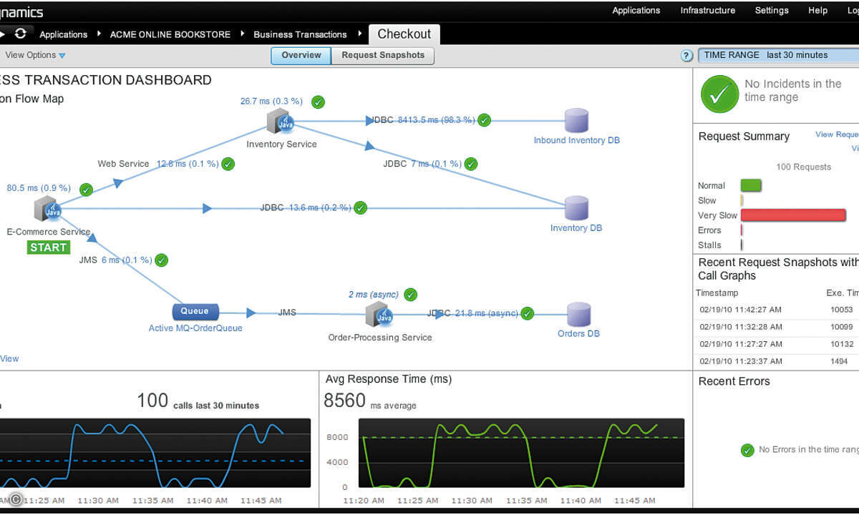Open the help question mark icon
The image size is (859, 515).
pos(686,56)
